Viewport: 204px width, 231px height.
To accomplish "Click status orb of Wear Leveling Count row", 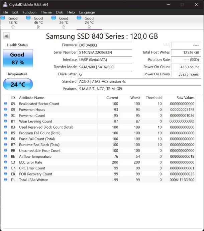I will [x=6, y=121].
